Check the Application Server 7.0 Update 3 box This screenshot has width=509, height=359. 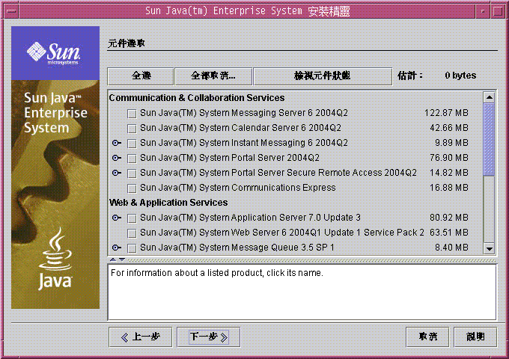tap(132, 218)
